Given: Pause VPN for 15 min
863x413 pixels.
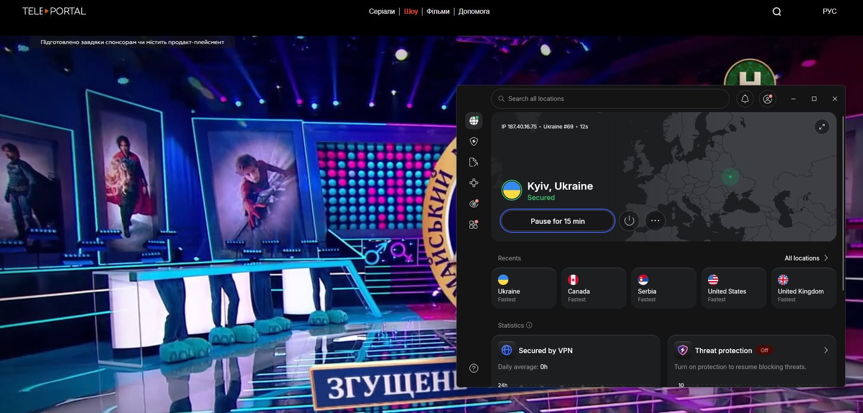Looking at the screenshot, I should click(x=558, y=221).
